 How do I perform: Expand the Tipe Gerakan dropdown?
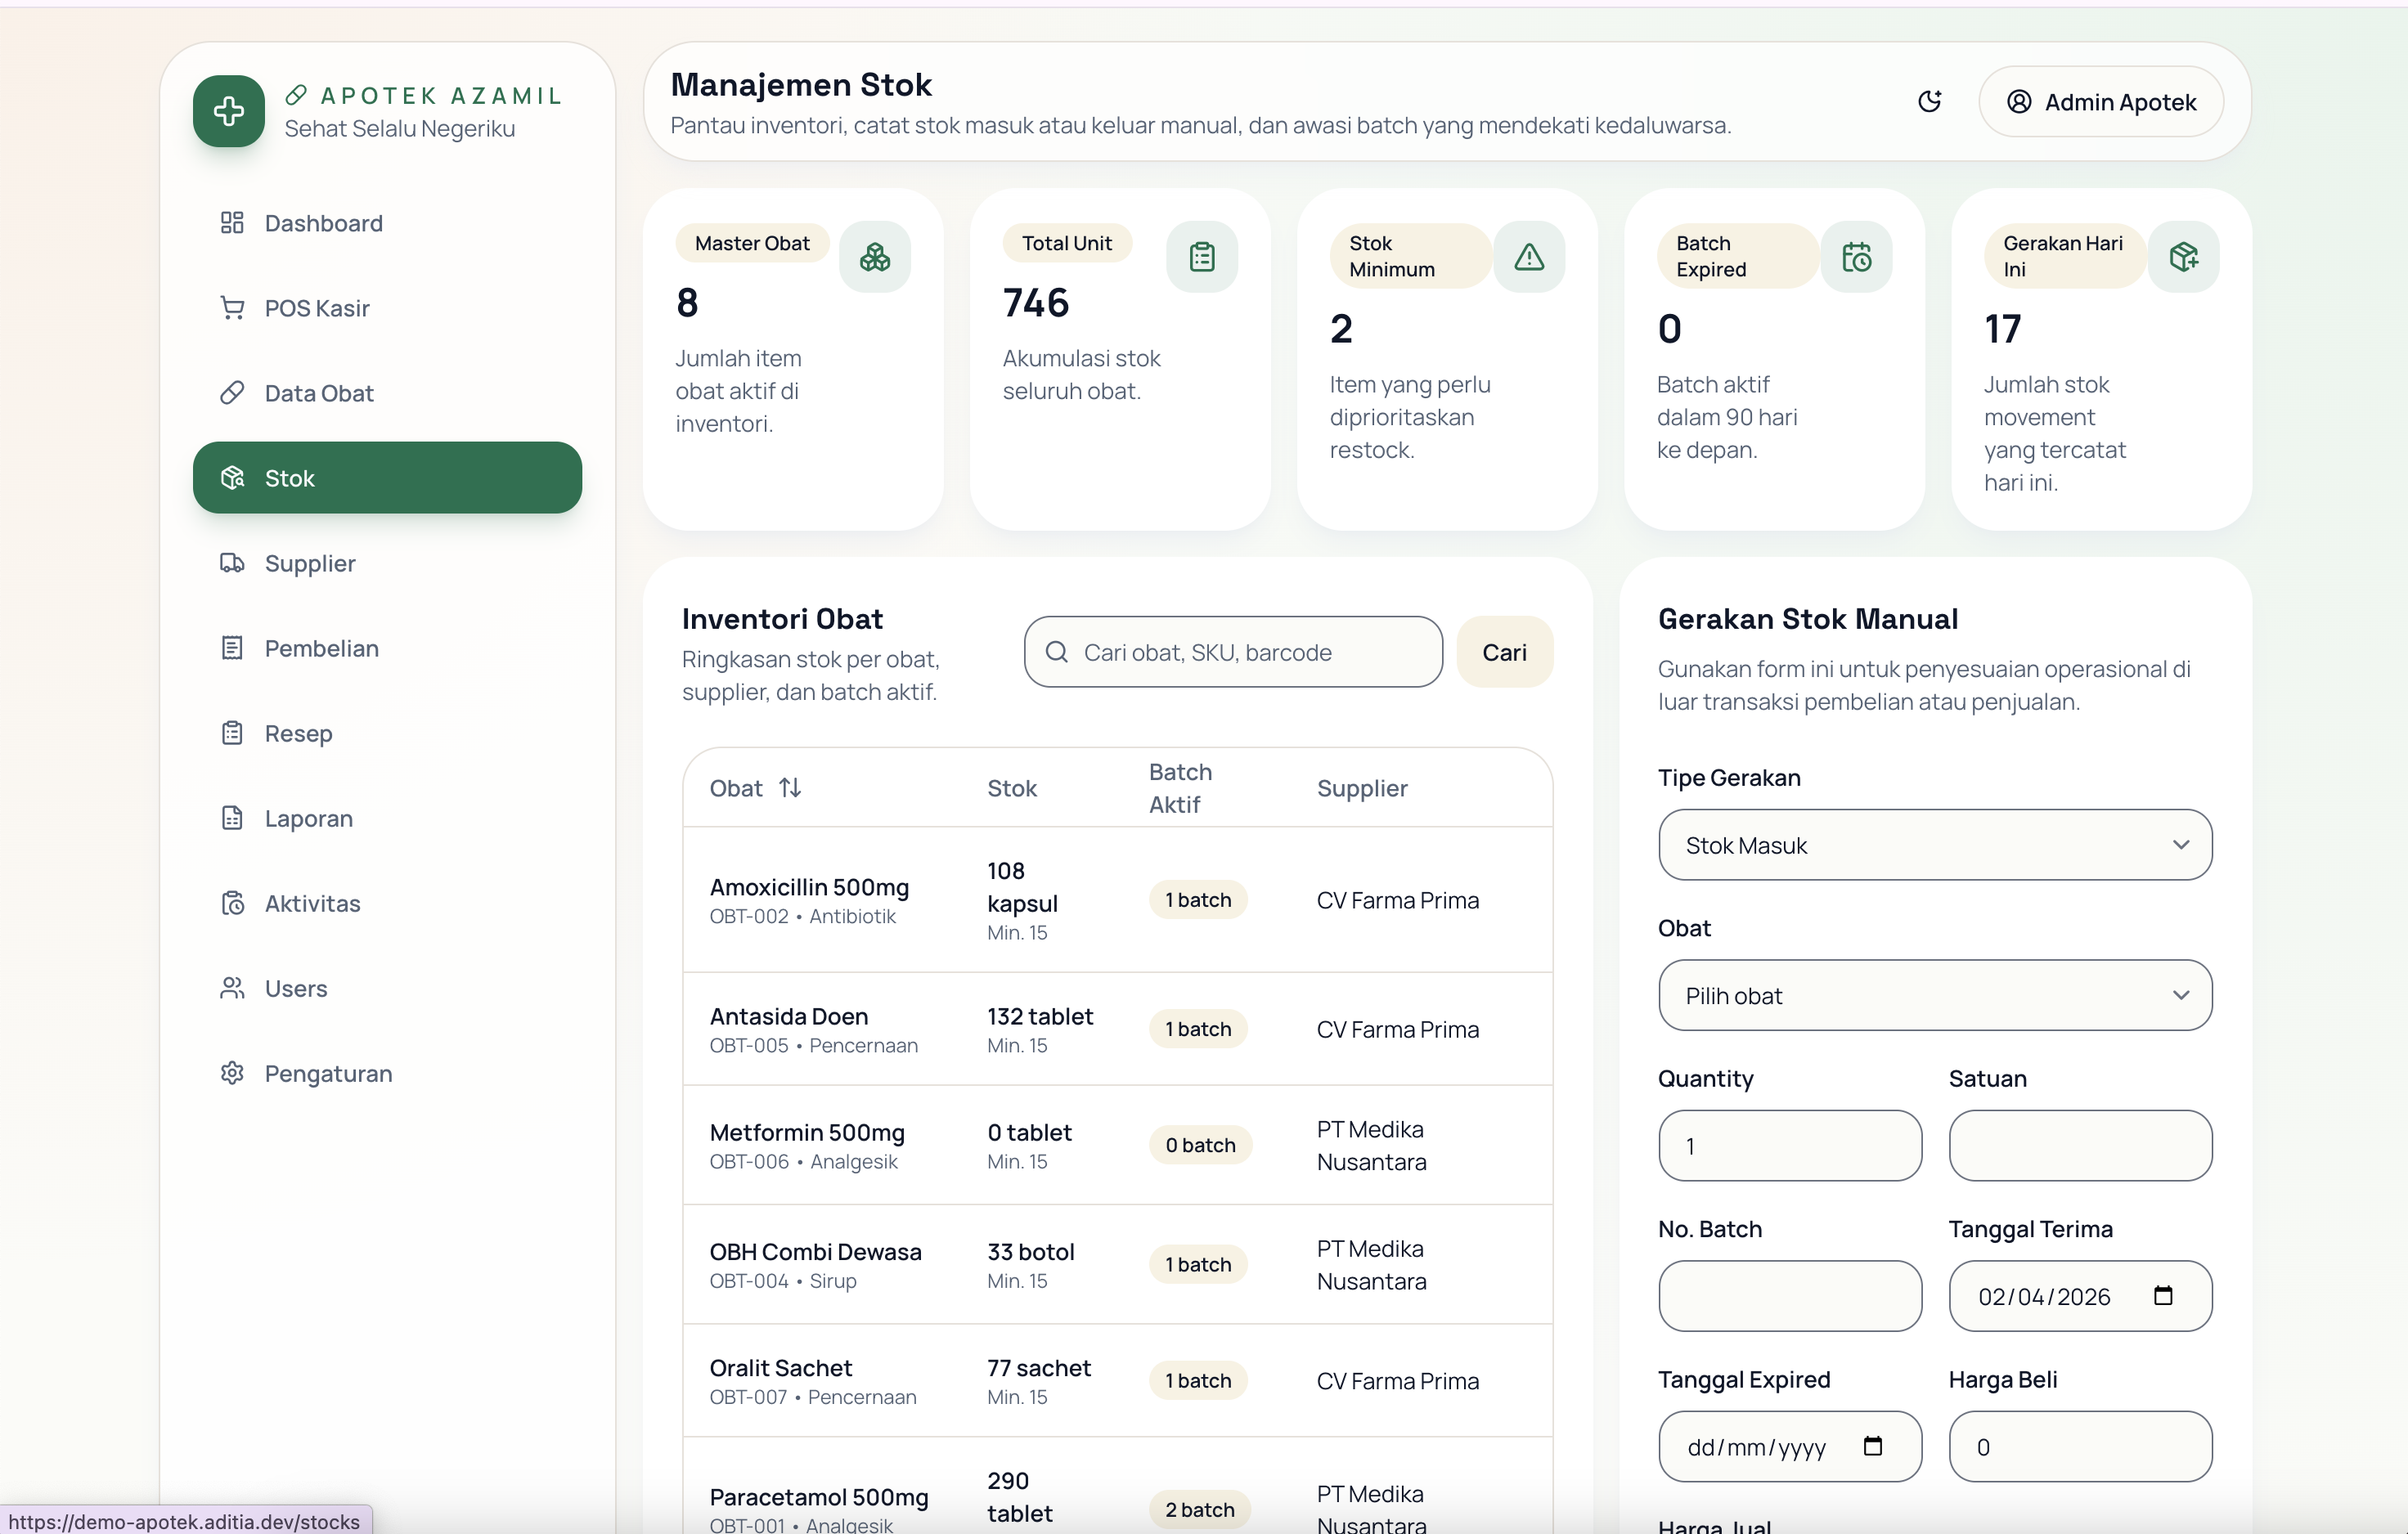click(x=1934, y=845)
